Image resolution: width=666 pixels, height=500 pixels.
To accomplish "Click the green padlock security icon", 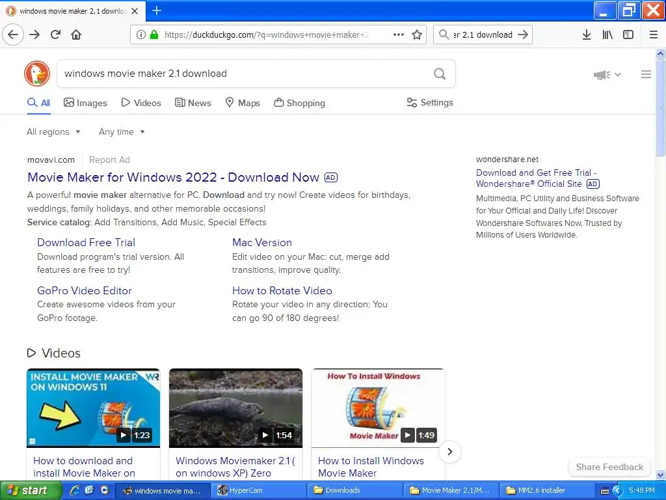I will pos(153,35).
